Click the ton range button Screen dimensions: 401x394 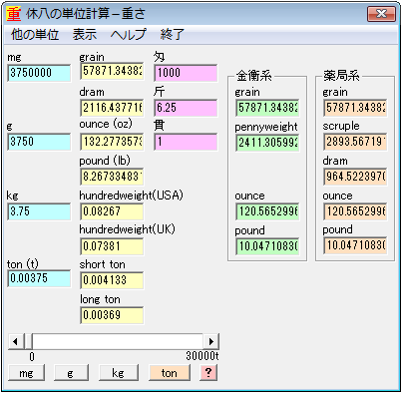170,373
